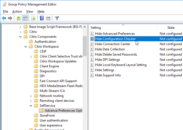This screenshot has height=130, width=183.
Task: Click Hide Settings policy icon
Action: point(92,70)
